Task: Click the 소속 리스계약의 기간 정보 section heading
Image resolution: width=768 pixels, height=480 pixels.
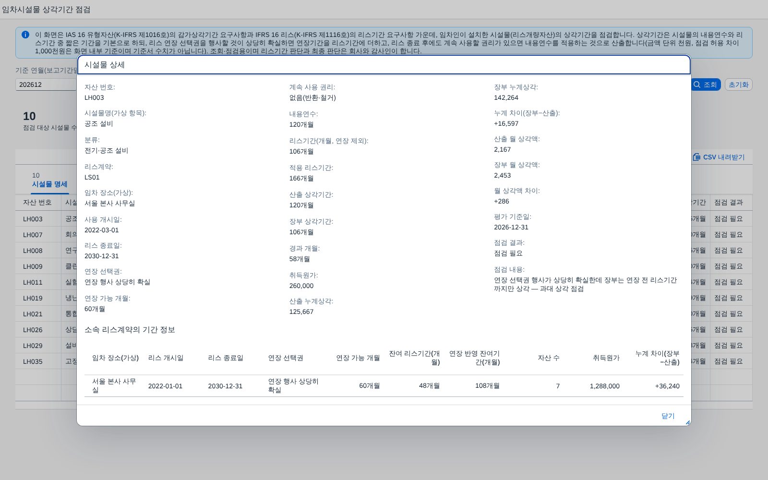Action: (130, 330)
